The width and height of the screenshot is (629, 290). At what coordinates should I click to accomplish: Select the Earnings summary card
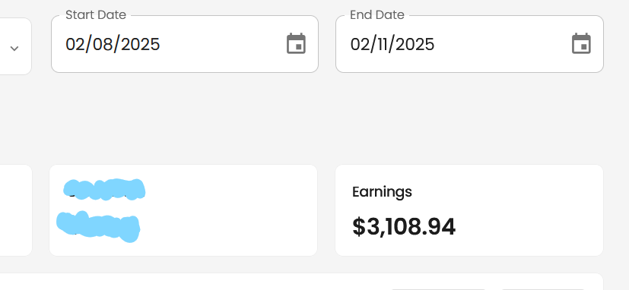tap(469, 210)
